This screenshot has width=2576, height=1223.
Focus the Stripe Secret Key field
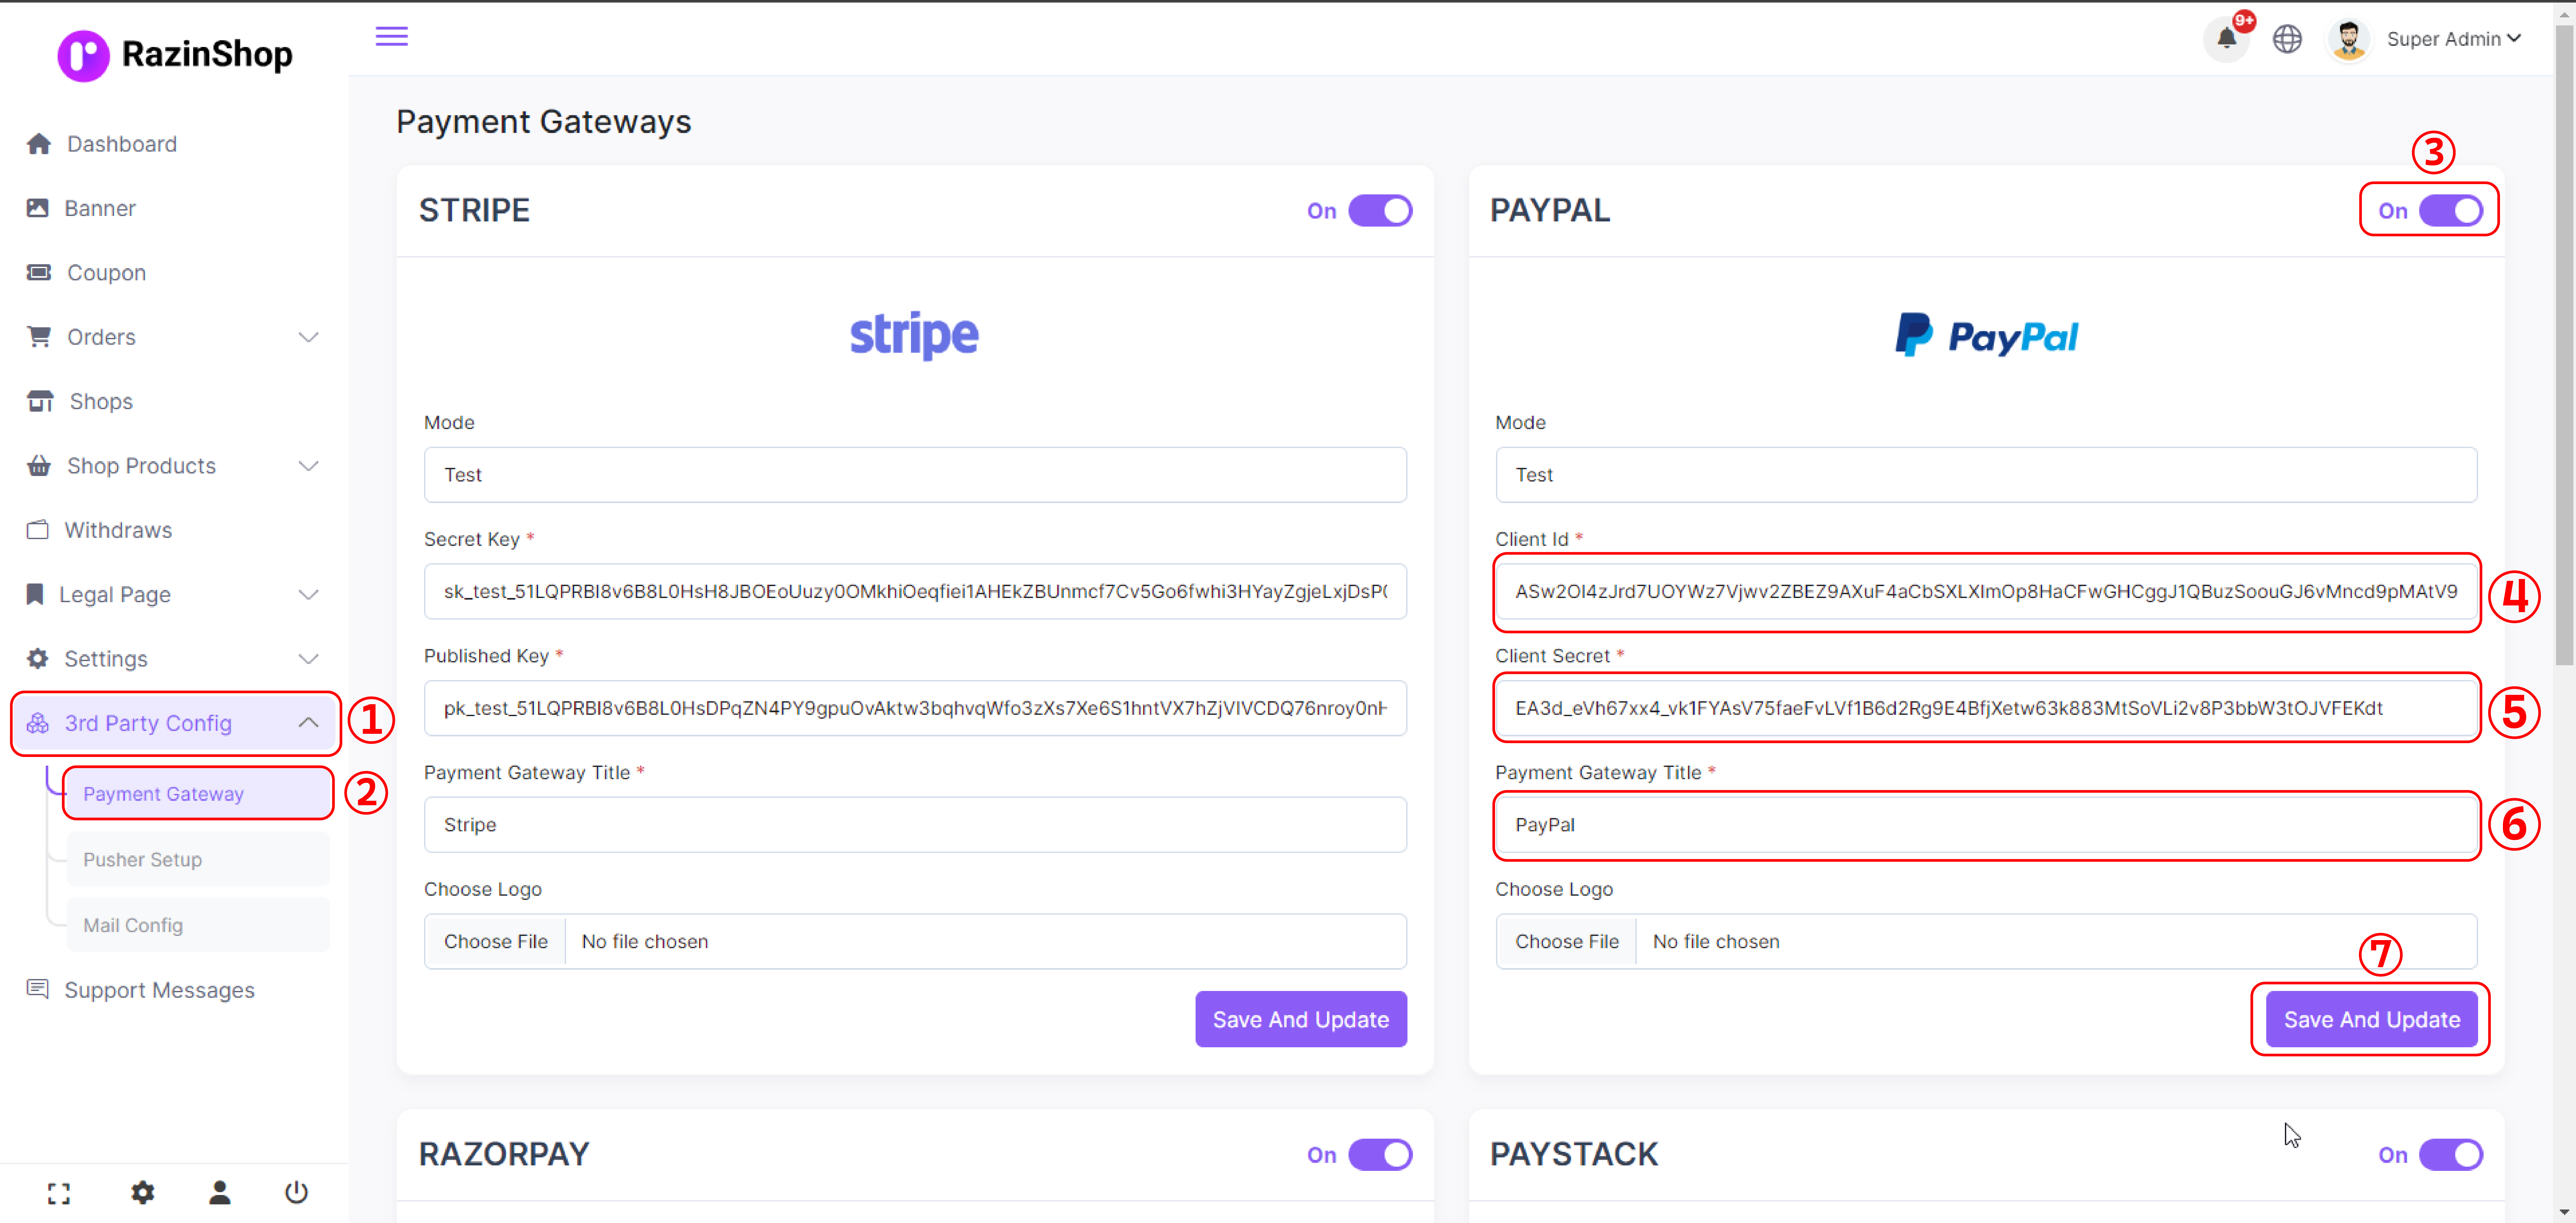[915, 592]
